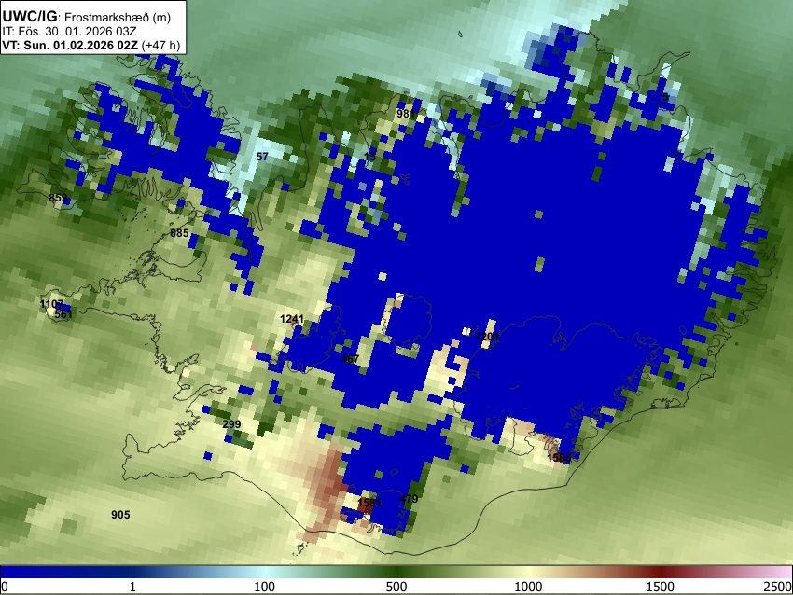Click the map value 57
The image size is (793, 595).
pyautogui.click(x=262, y=157)
